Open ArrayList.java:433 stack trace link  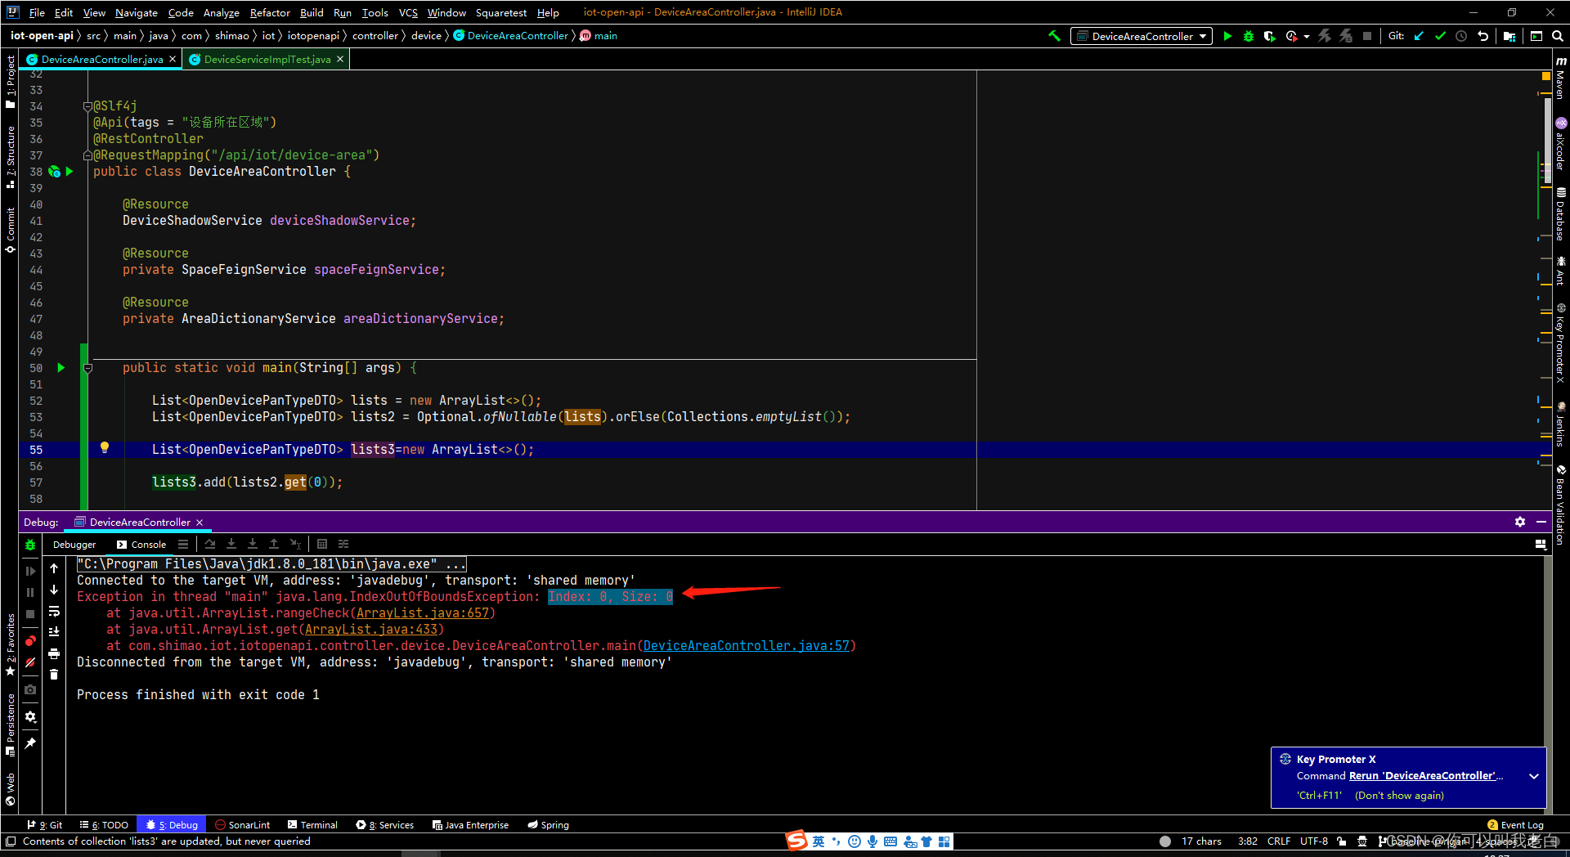(x=371, y=630)
